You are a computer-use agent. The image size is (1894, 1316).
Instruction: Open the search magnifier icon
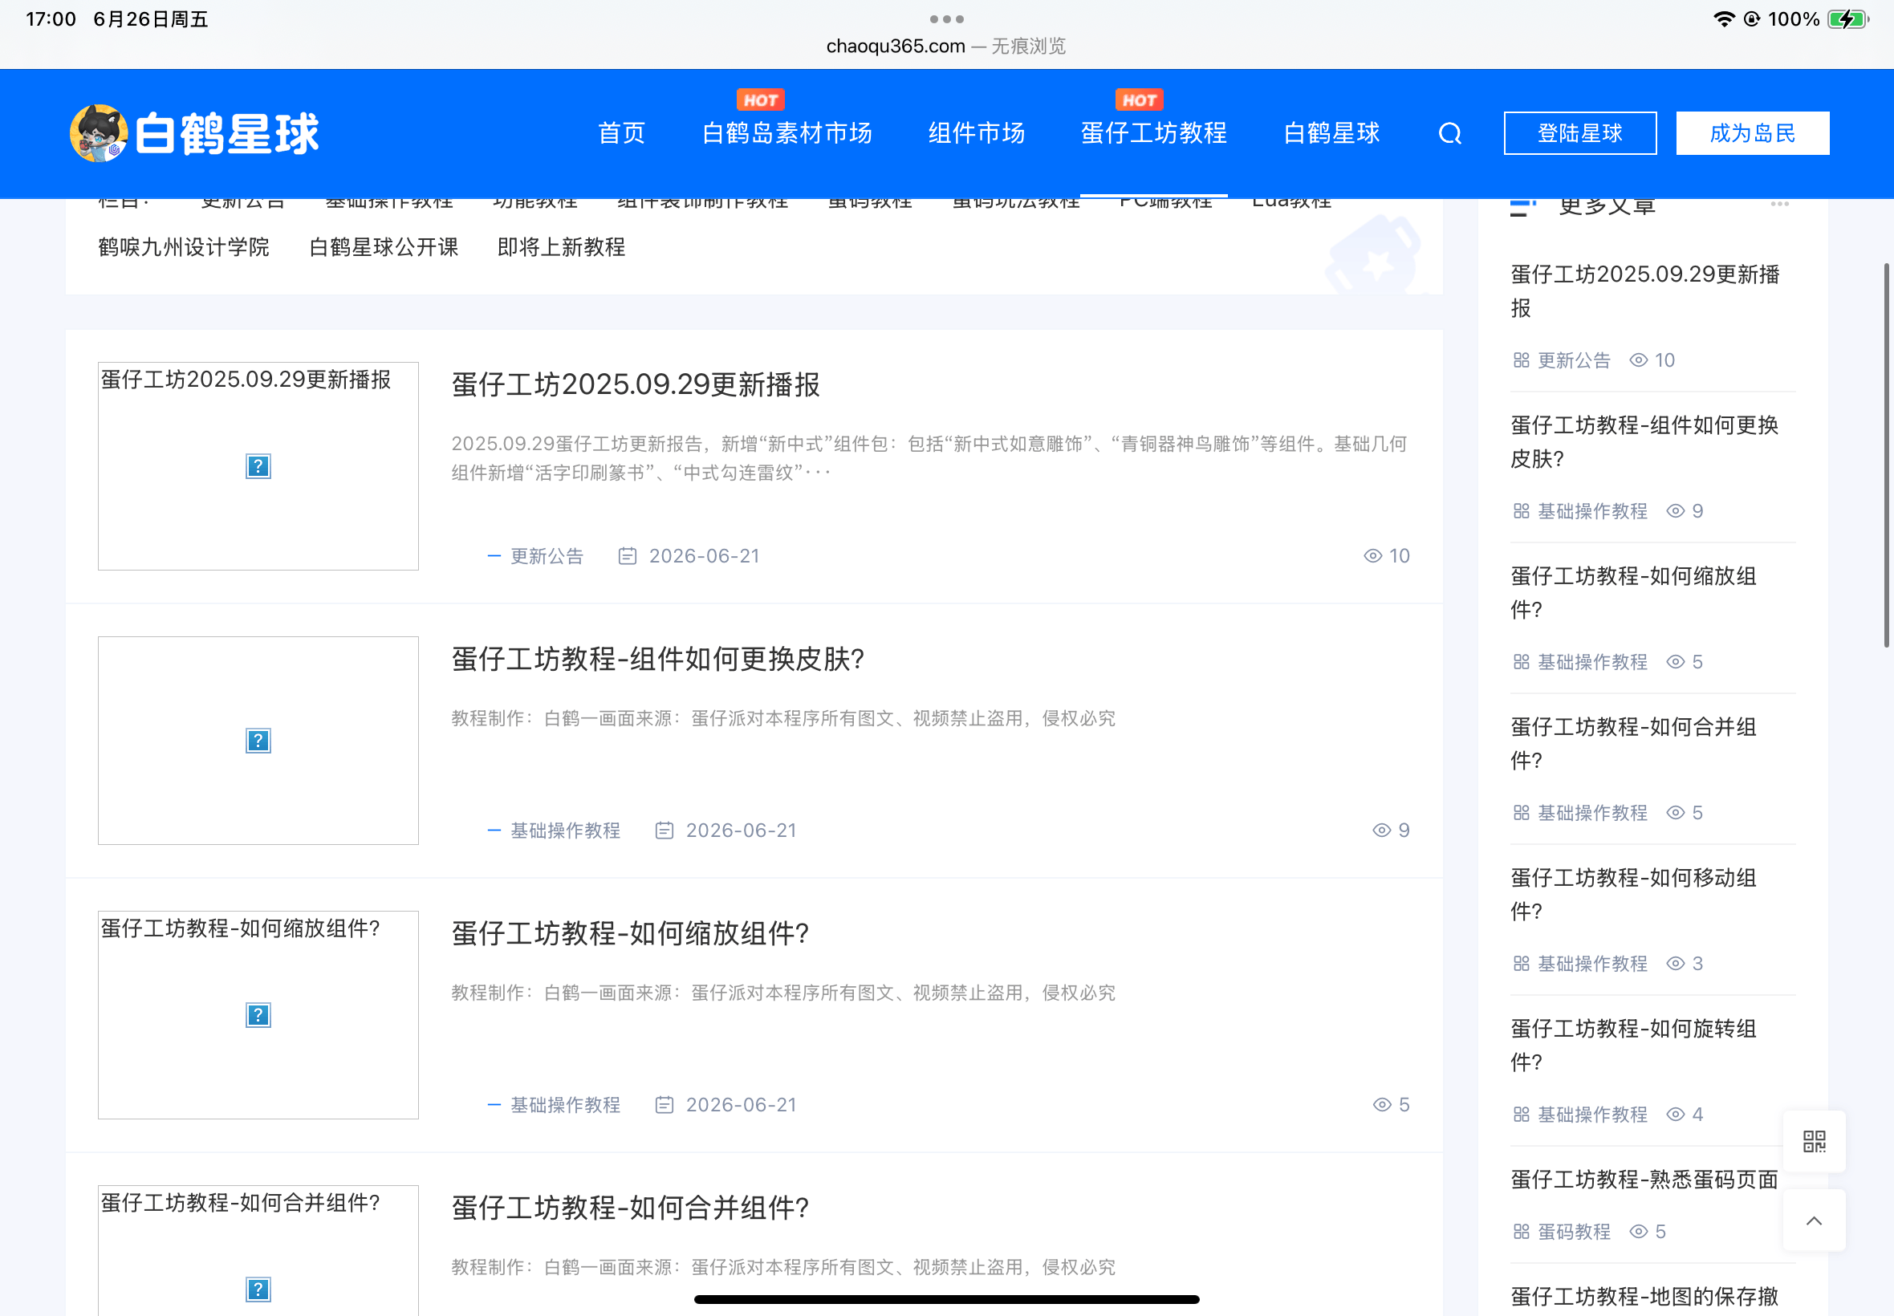[1449, 133]
